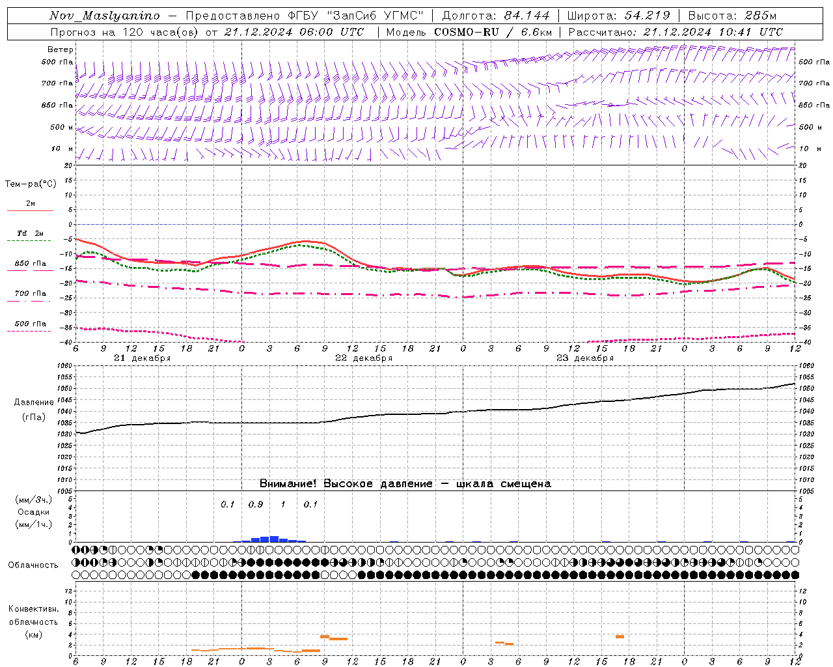Viewport: 833px width, 667px height.
Task: Click the 22 декабря date label
Action: pos(364,358)
